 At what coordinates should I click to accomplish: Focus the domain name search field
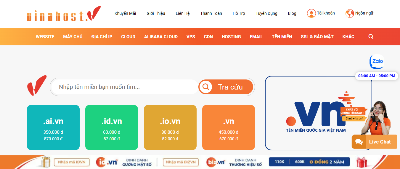[125, 87]
